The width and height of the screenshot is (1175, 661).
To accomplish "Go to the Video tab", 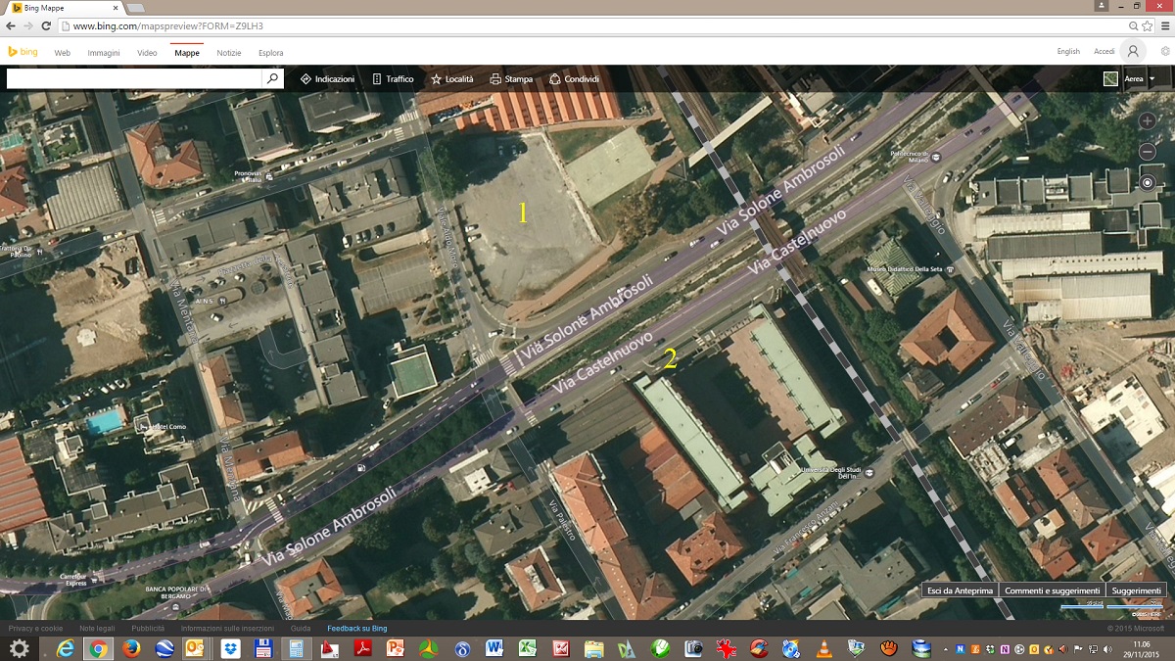I will (147, 53).
